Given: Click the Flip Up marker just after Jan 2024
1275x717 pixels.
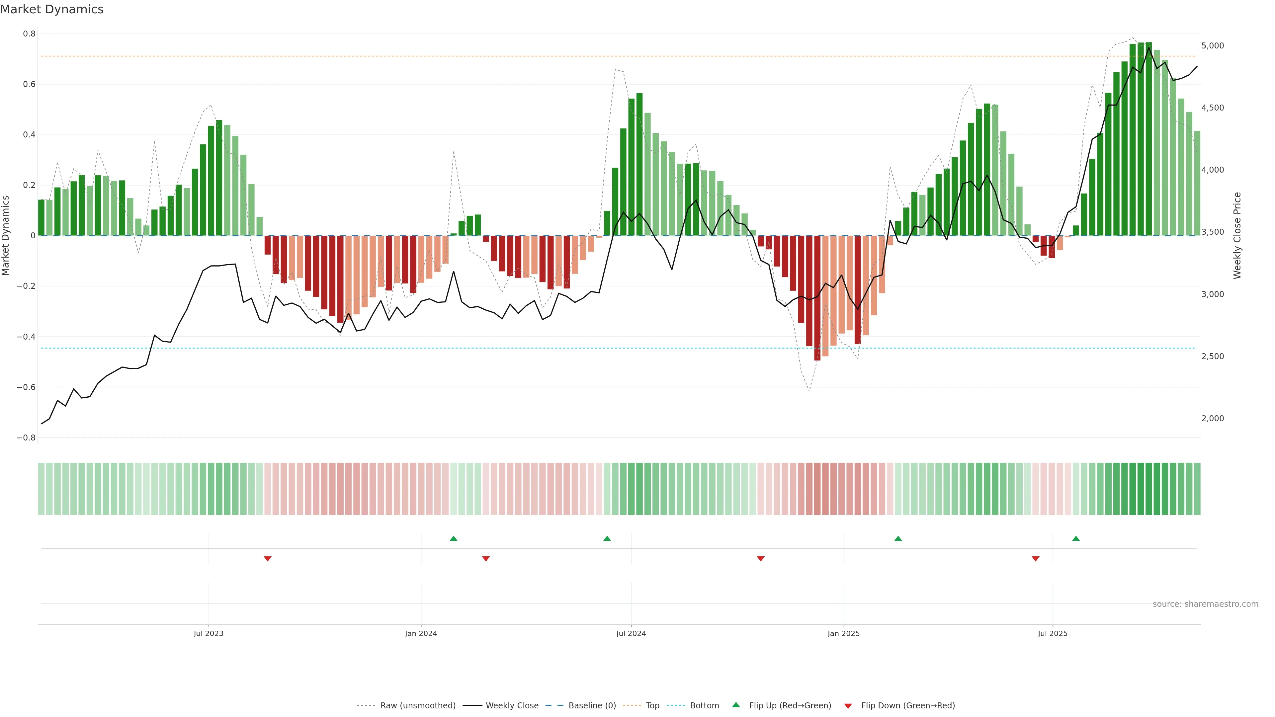Looking at the screenshot, I should coord(453,538).
